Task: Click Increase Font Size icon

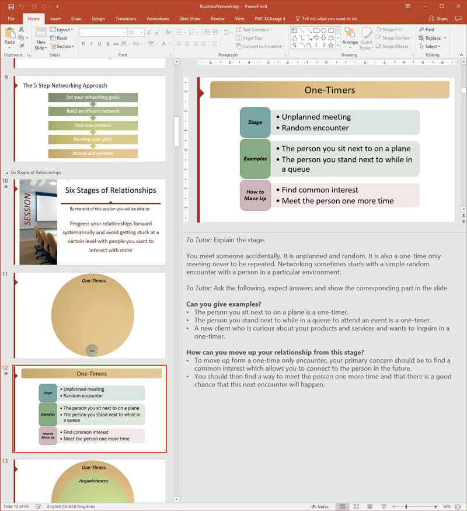Action: pos(149,33)
